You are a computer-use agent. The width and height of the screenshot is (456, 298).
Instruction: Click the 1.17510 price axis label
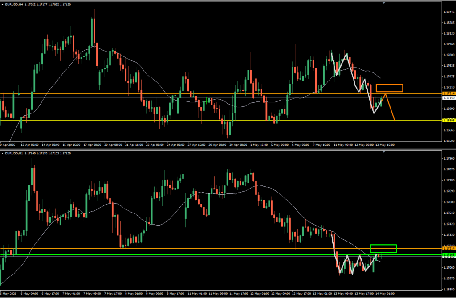point(449,213)
